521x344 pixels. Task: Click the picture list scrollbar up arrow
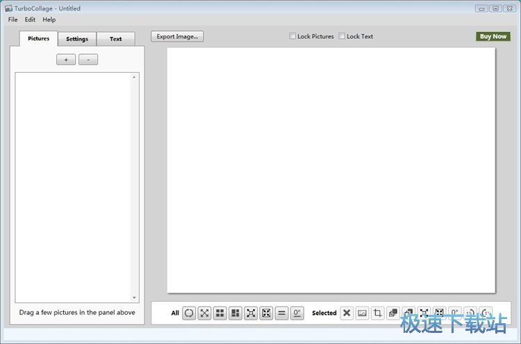pyautogui.click(x=134, y=77)
